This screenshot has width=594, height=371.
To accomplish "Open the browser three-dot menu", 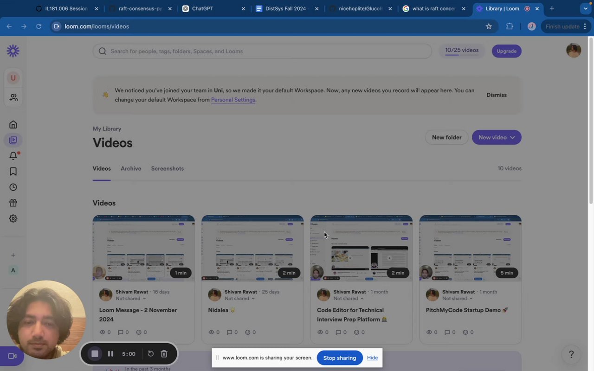I will click(x=586, y=26).
